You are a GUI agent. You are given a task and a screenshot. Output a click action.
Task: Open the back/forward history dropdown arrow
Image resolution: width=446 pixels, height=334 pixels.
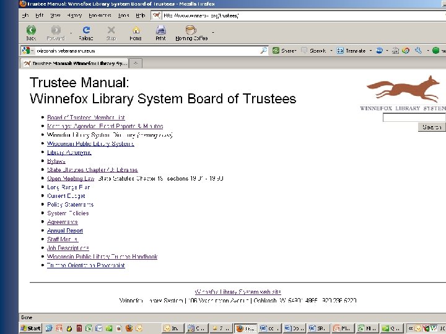pos(71,33)
